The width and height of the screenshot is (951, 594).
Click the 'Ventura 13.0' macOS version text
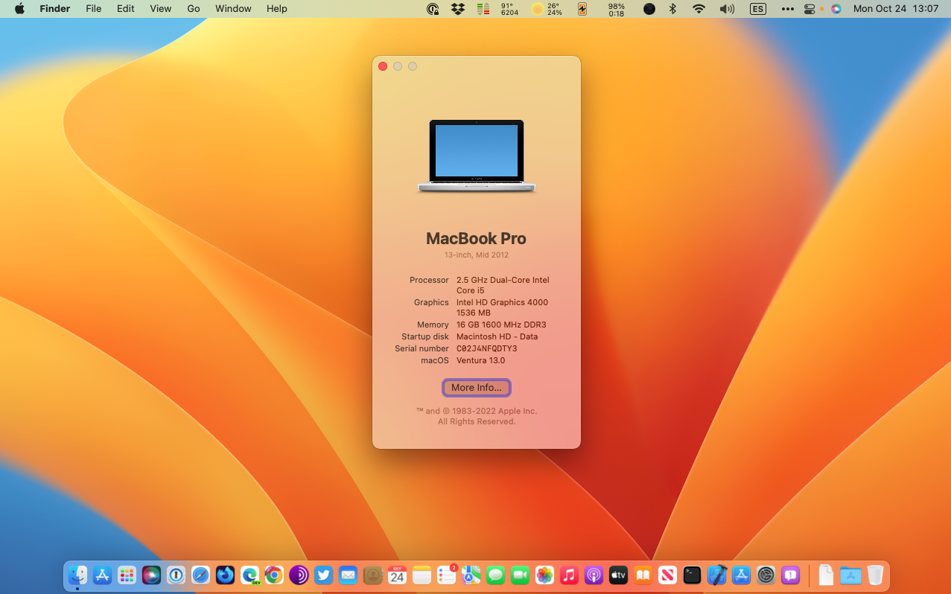click(480, 360)
